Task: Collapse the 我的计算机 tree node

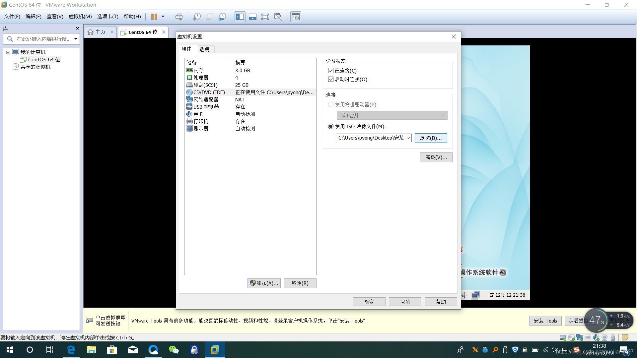Action: [8, 52]
